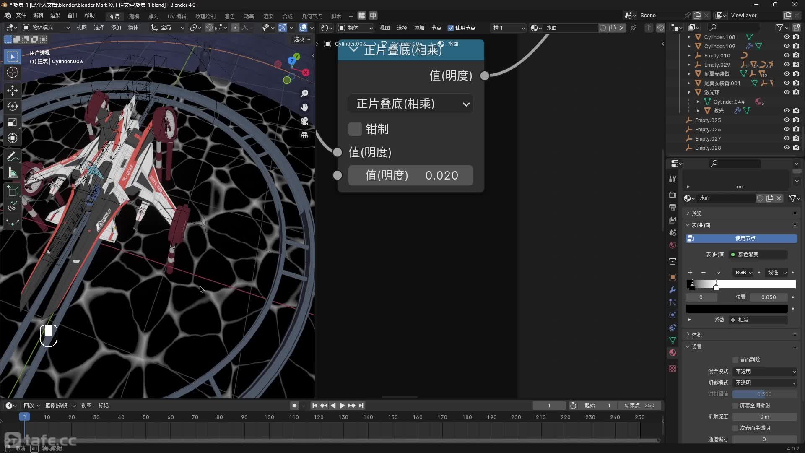
Task: Open the 选项 options button in viewport
Action: [302, 39]
